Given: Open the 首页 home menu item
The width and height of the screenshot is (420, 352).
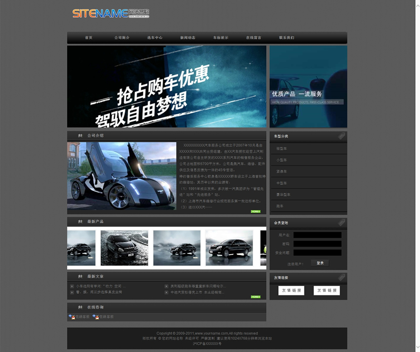Looking at the screenshot, I should tap(88, 38).
